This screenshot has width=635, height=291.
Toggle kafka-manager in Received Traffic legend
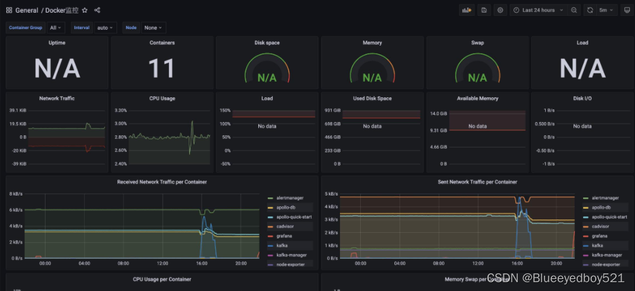[291, 255]
